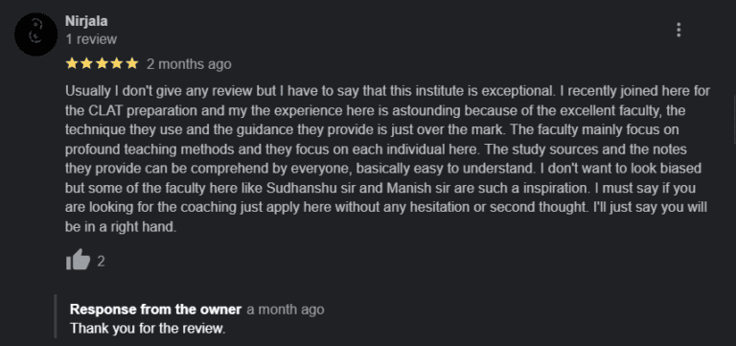Open the reviewer name Nirjala
Image resolution: width=736 pixels, height=346 pixels.
[x=86, y=21]
